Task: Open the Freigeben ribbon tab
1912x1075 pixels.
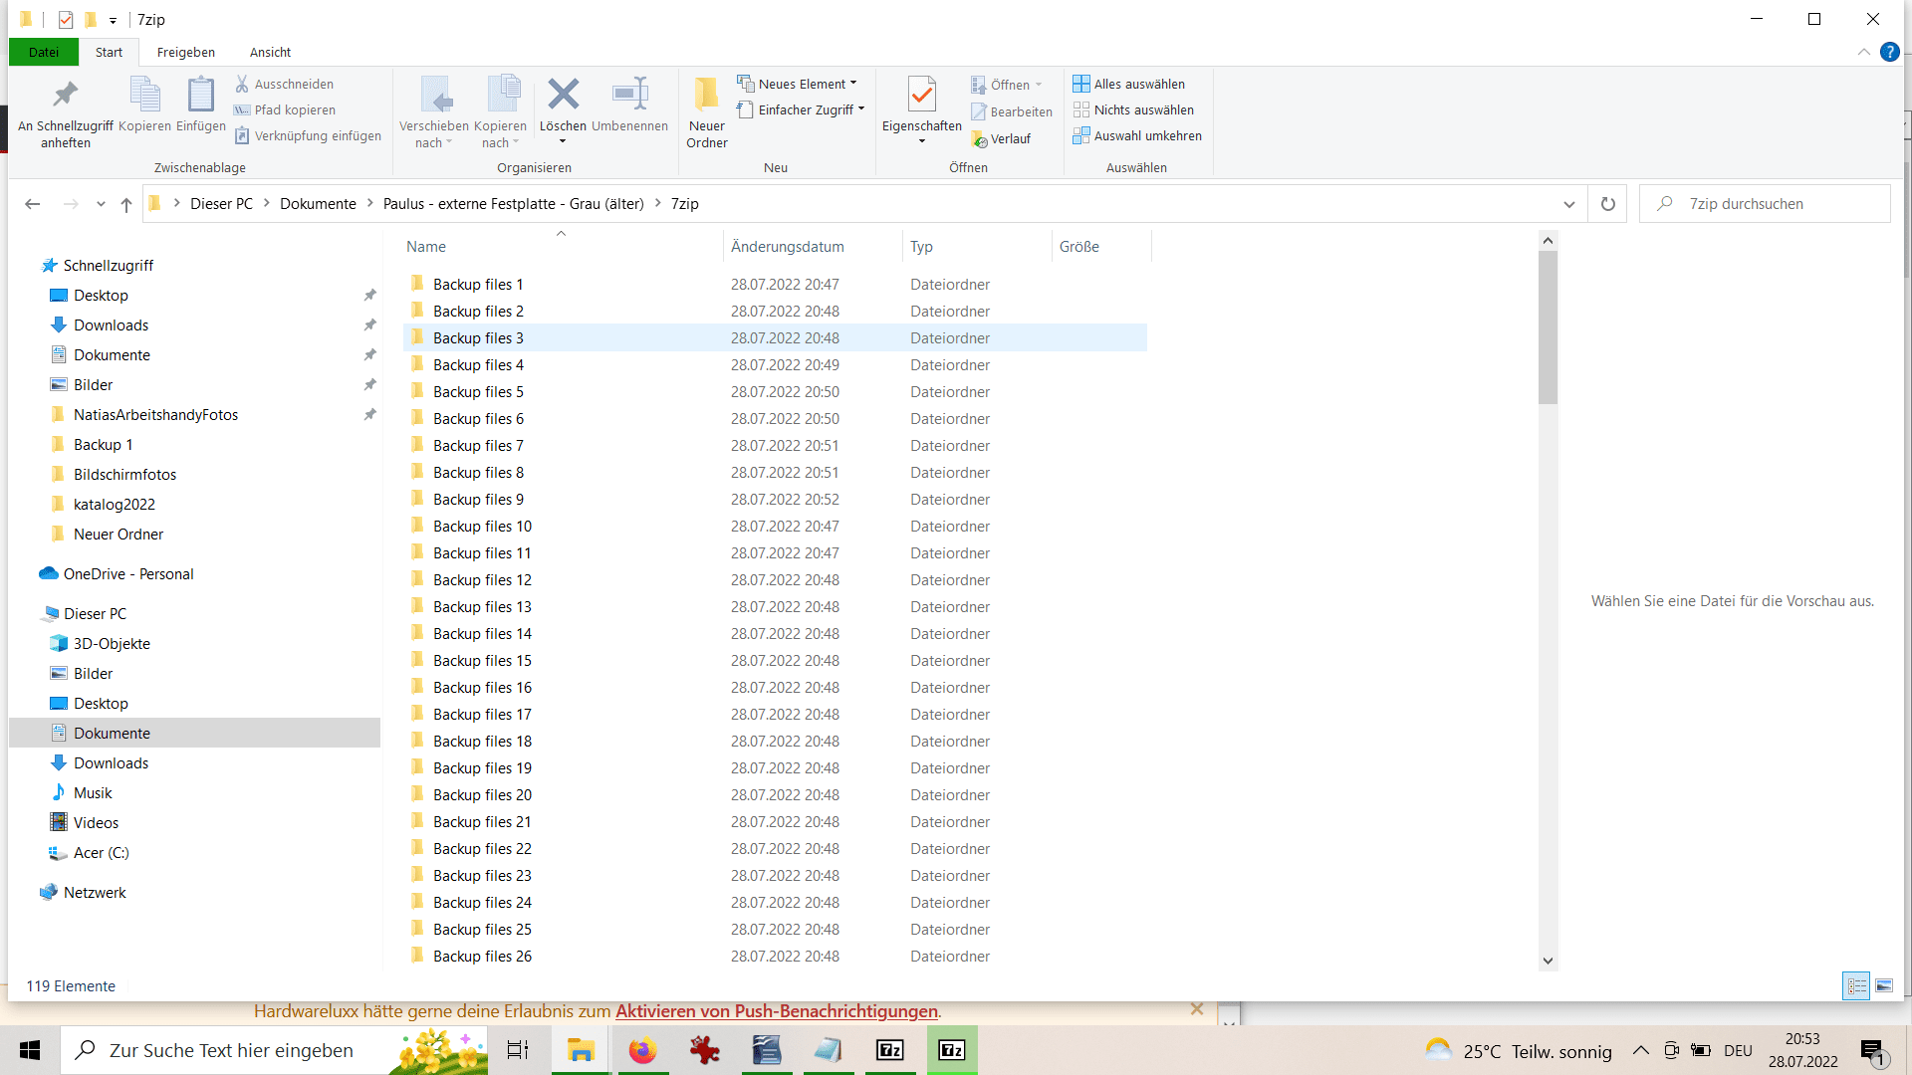Action: coord(185,52)
